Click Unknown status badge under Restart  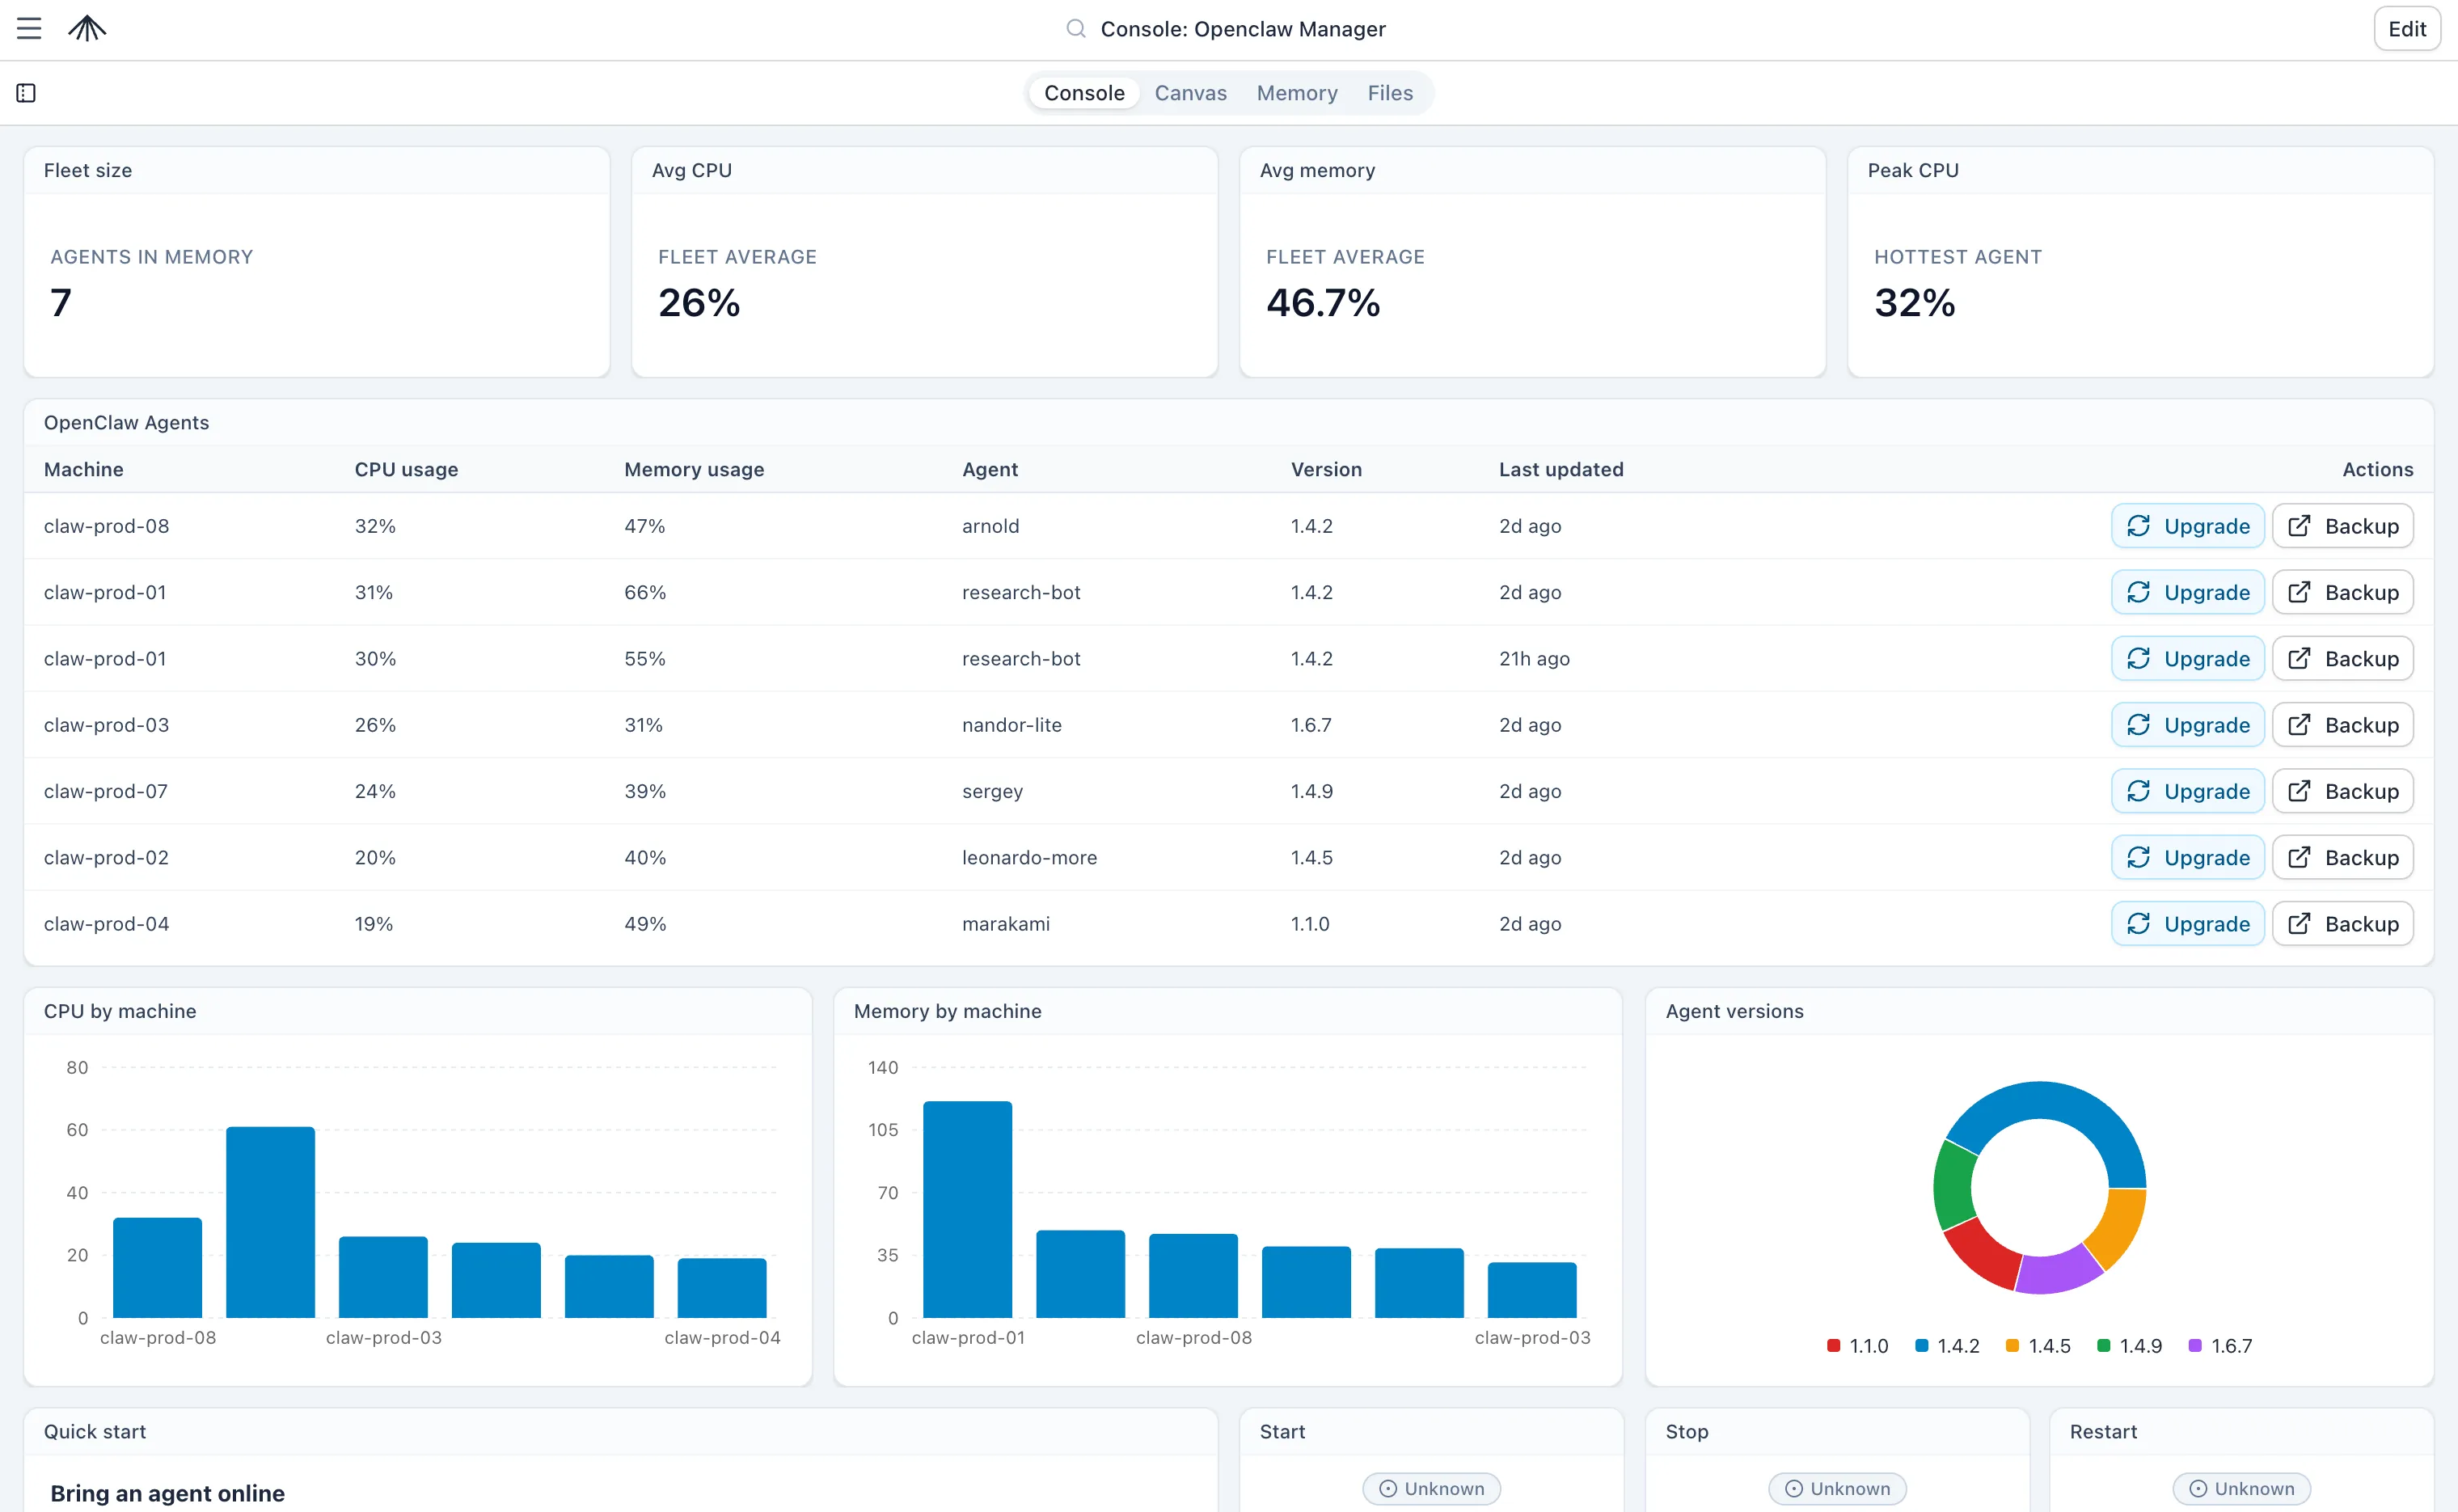[2241, 1488]
